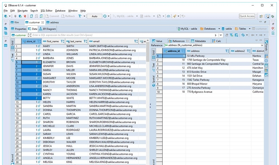Viewport: 279px width, 165px height.
Task: Open active database sakila dropdown in toolbar
Action: 154,16
